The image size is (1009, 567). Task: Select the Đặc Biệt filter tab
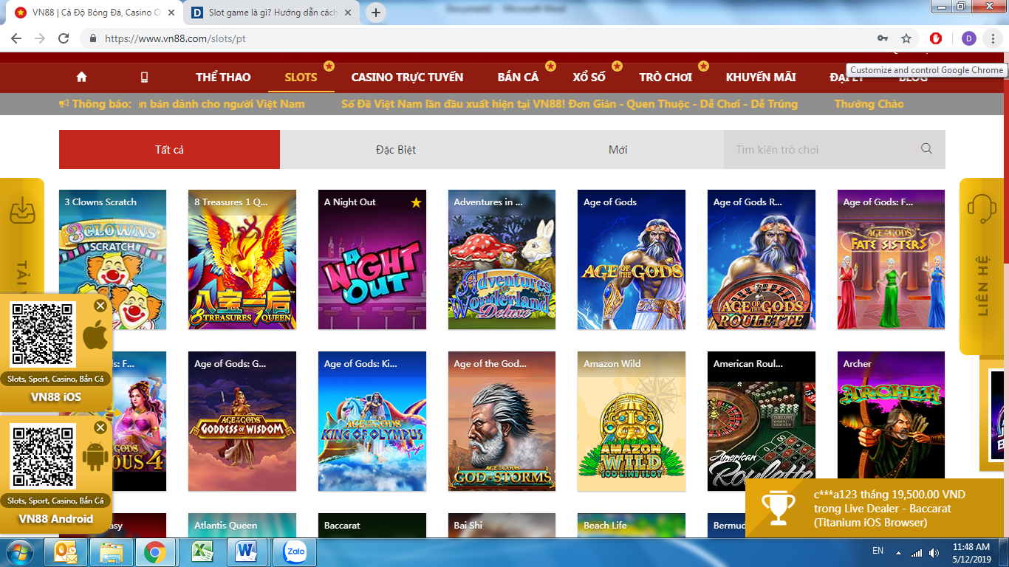[x=396, y=149]
